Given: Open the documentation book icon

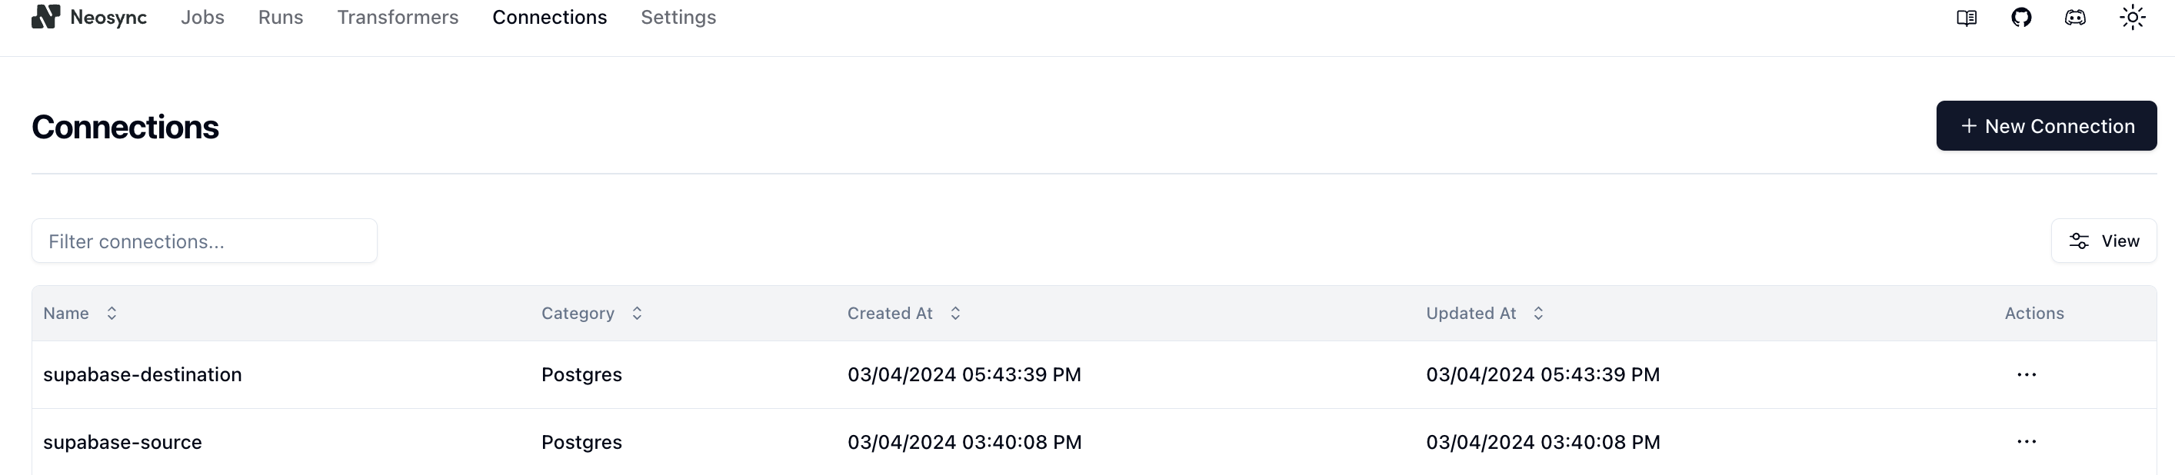Looking at the screenshot, I should point(1967,18).
